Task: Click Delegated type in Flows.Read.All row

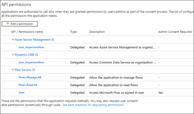Action: coord(77,85)
